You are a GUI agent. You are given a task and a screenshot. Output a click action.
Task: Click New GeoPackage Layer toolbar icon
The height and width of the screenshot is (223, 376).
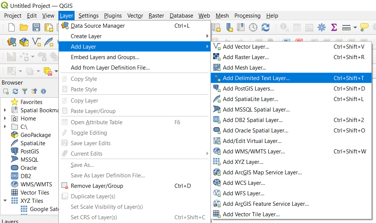click(x=24, y=42)
